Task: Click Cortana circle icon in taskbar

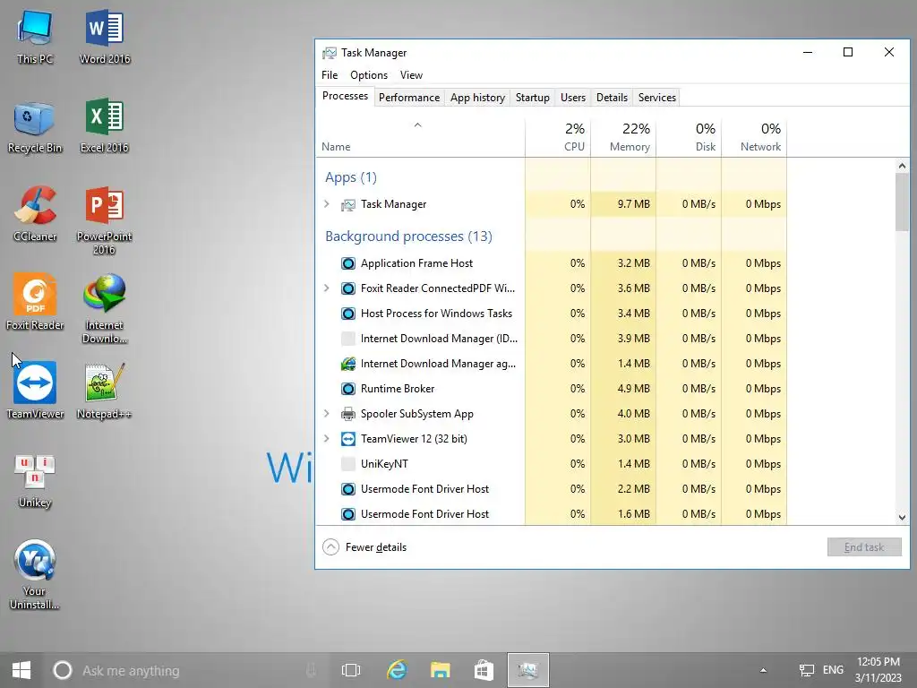Action: (x=63, y=670)
